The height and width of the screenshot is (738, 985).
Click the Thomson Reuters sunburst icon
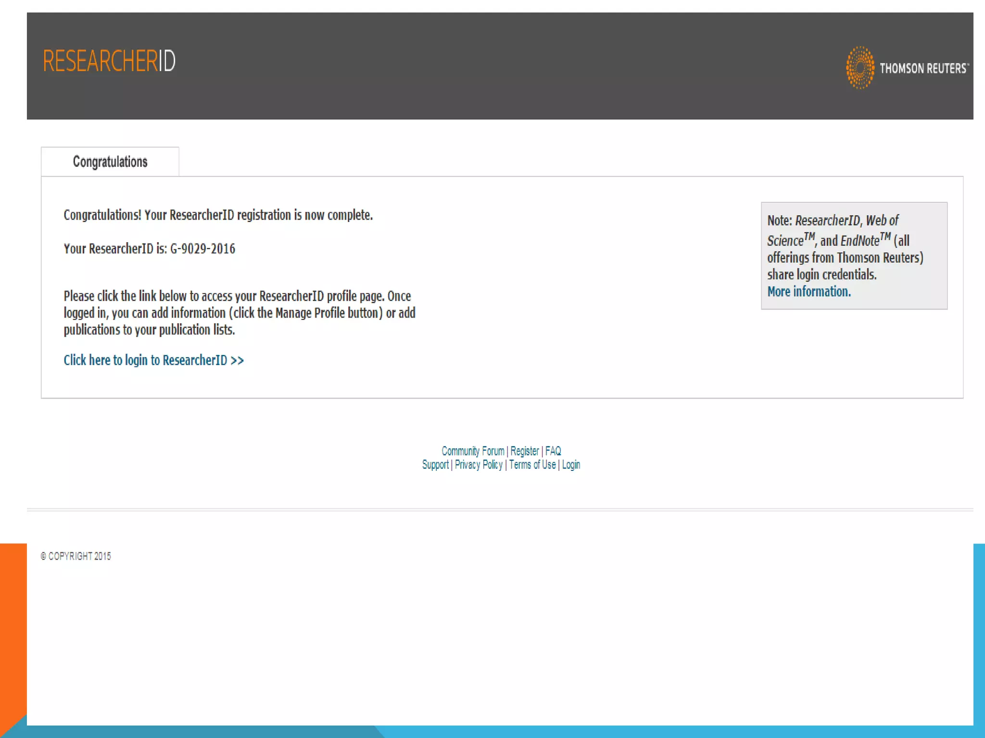859,68
